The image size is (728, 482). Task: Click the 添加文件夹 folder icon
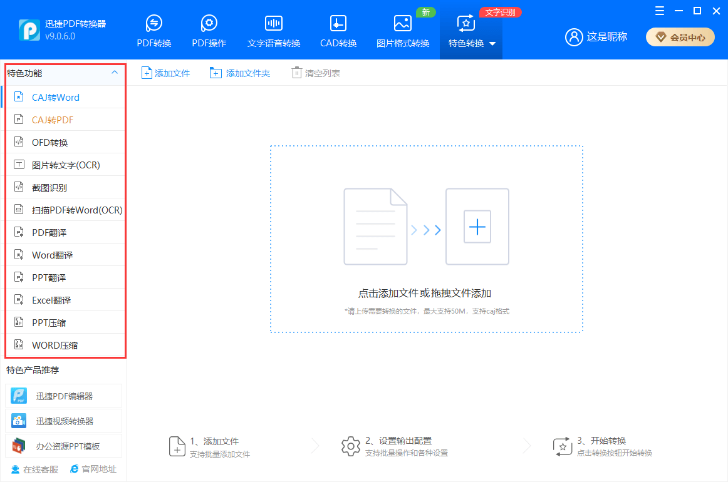click(216, 73)
